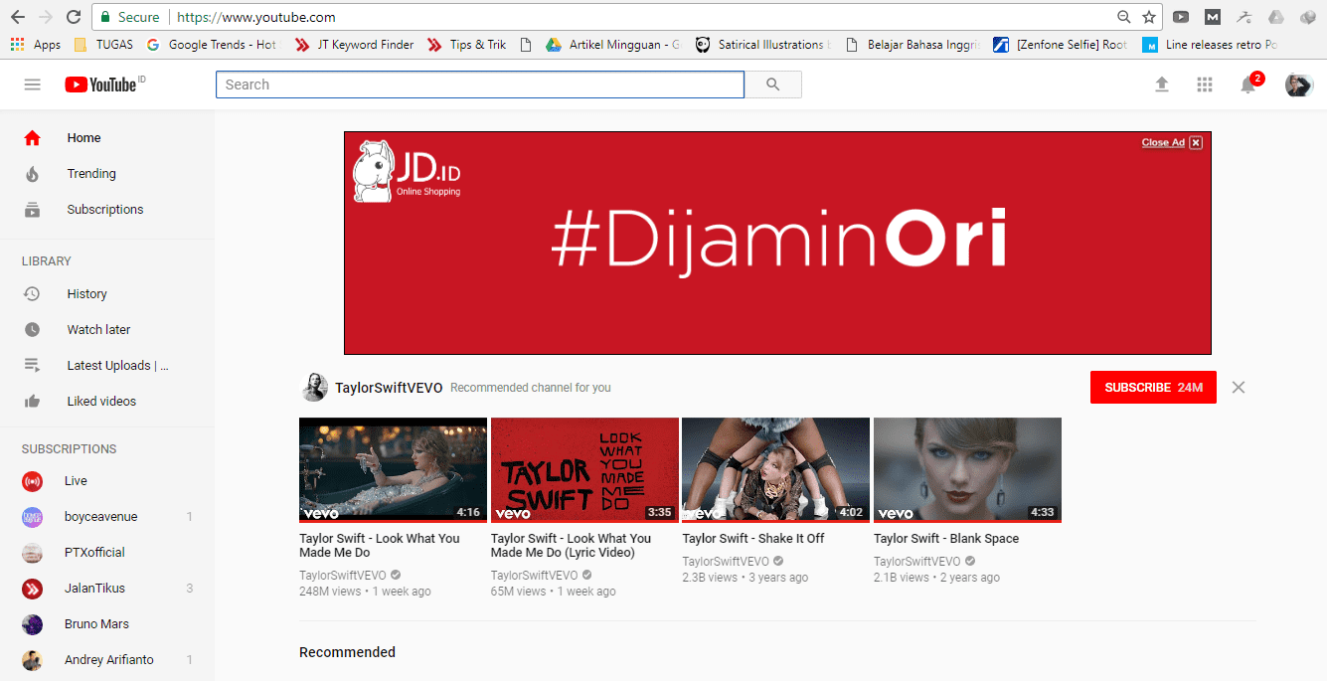
Task: Select Subscriptions in the sidebar
Action: tap(106, 210)
